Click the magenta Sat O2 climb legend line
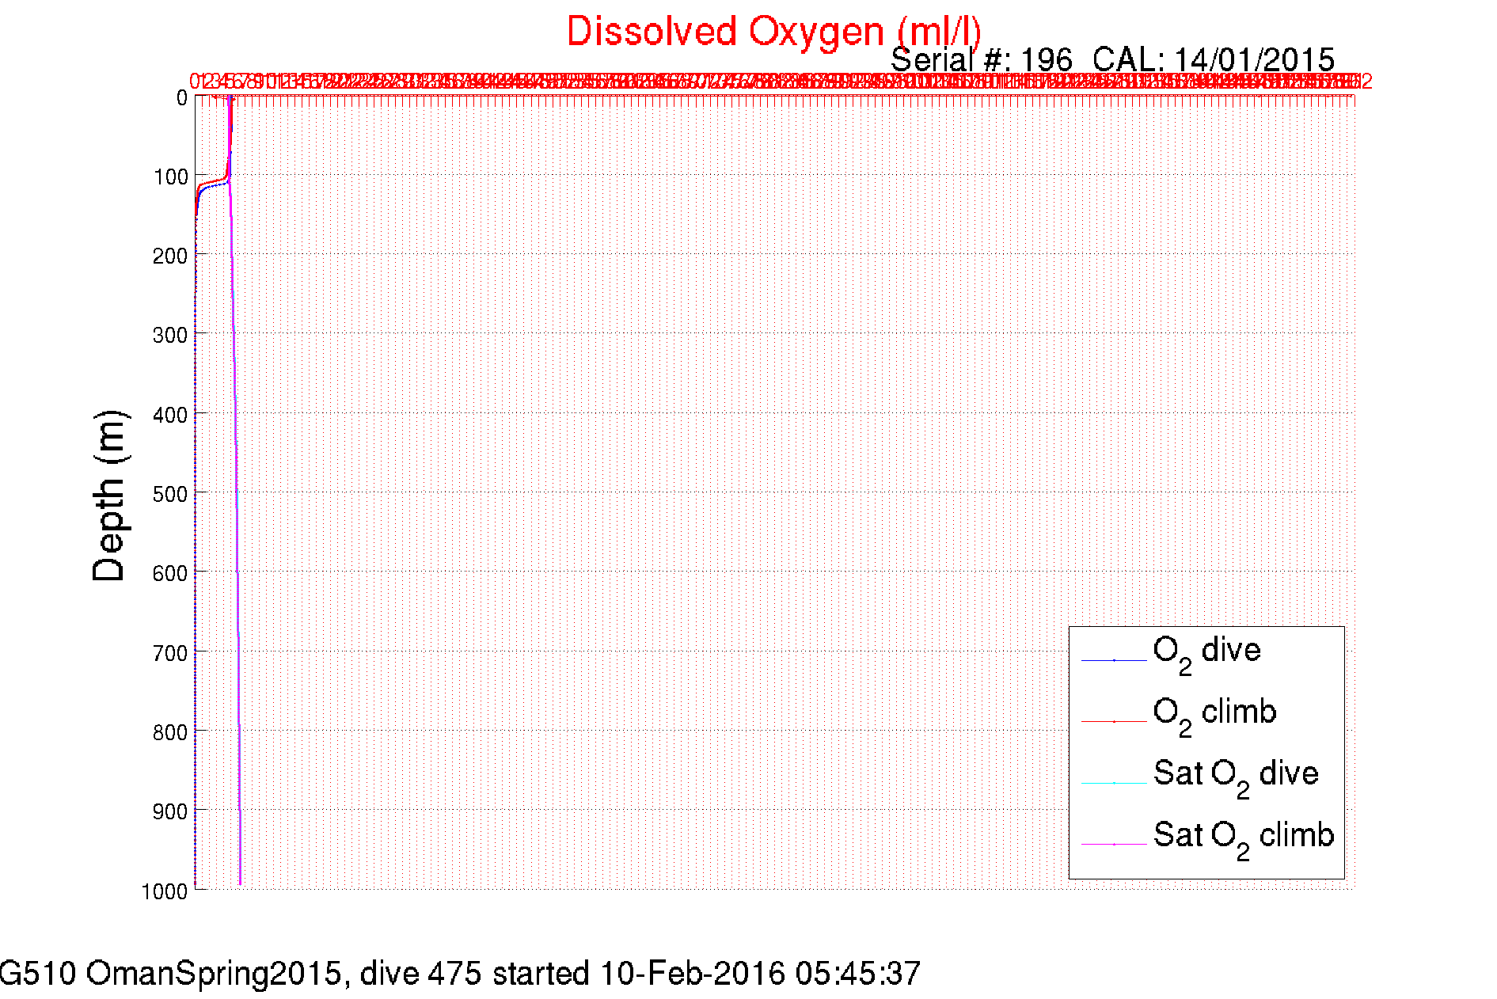The height and width of the screenshot is (999, 1497). (x=1114, y=845)
